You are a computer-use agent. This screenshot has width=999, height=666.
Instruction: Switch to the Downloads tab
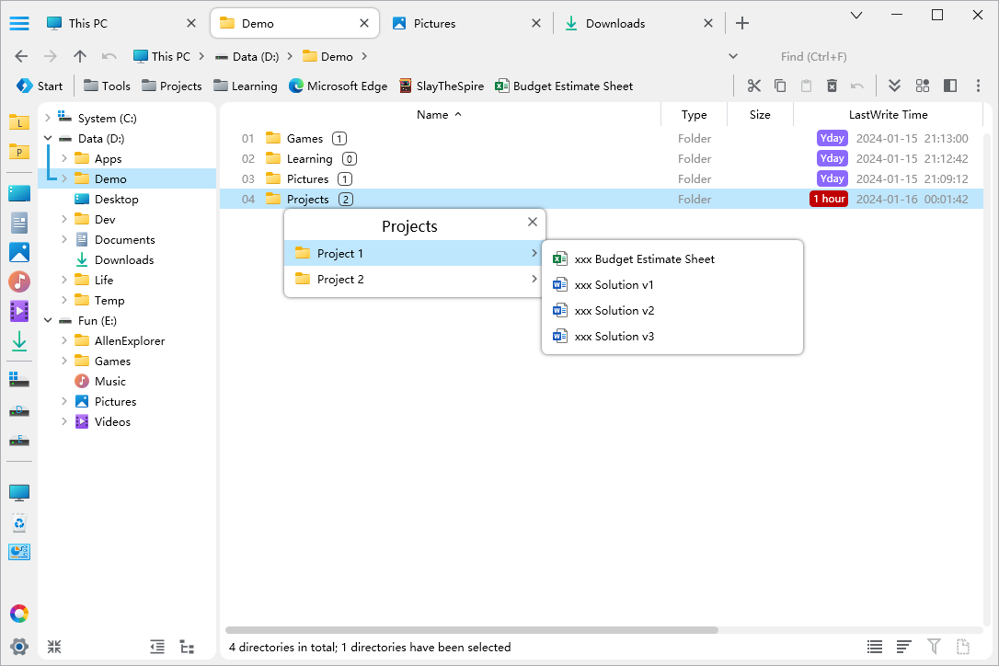pyautogui.click(x=616, y=23)
